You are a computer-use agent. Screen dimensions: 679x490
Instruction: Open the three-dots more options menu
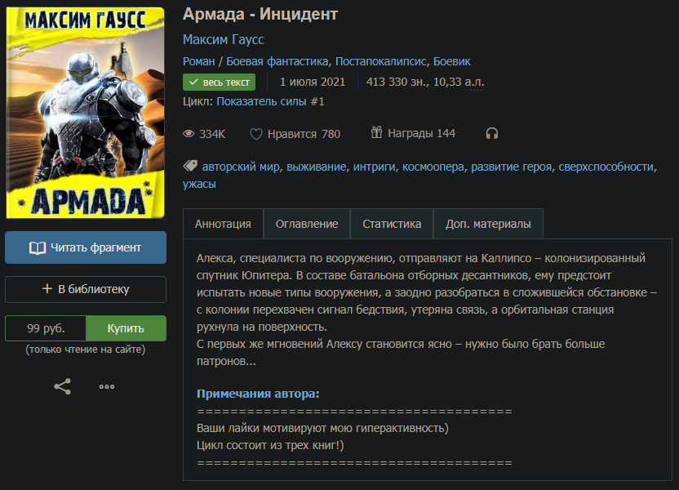[107, 386]
